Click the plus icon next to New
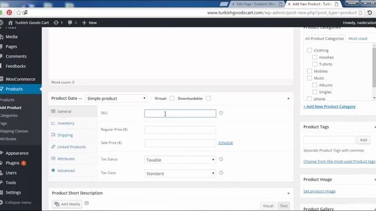 (84, 23)
